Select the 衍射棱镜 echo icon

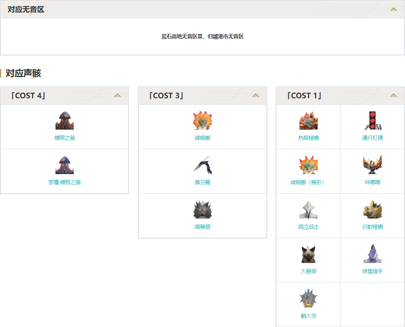[x=372, y=210]
